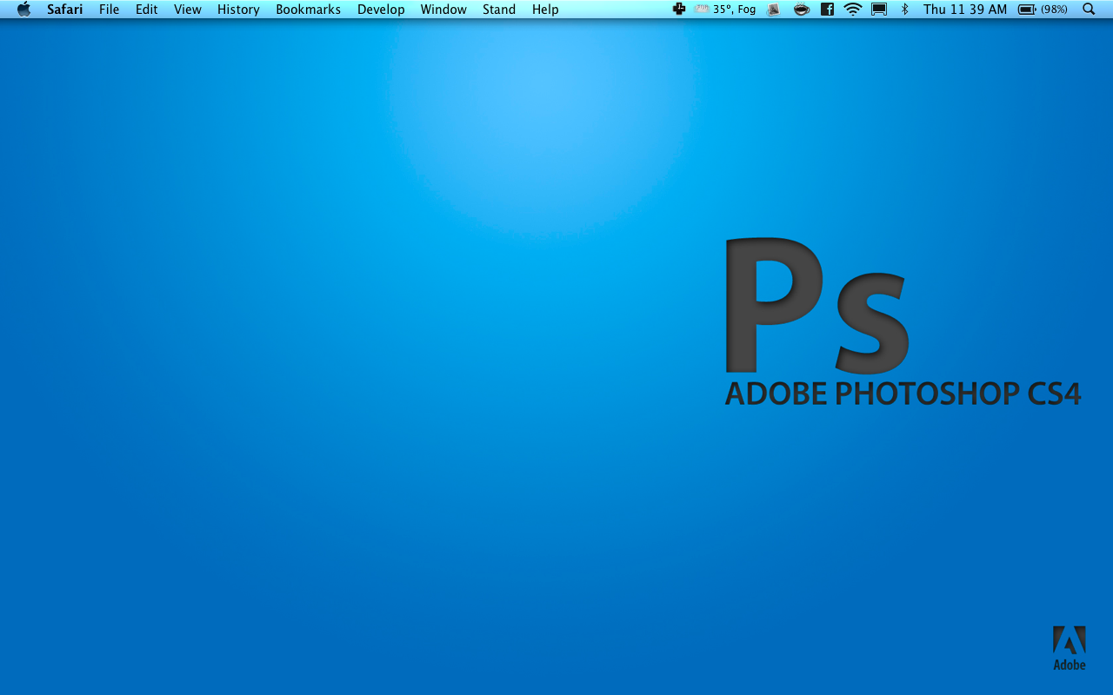1113x695 pixels.
Task: Click the coffee cup menu bar icon
Action: click(x=802, y=10)
